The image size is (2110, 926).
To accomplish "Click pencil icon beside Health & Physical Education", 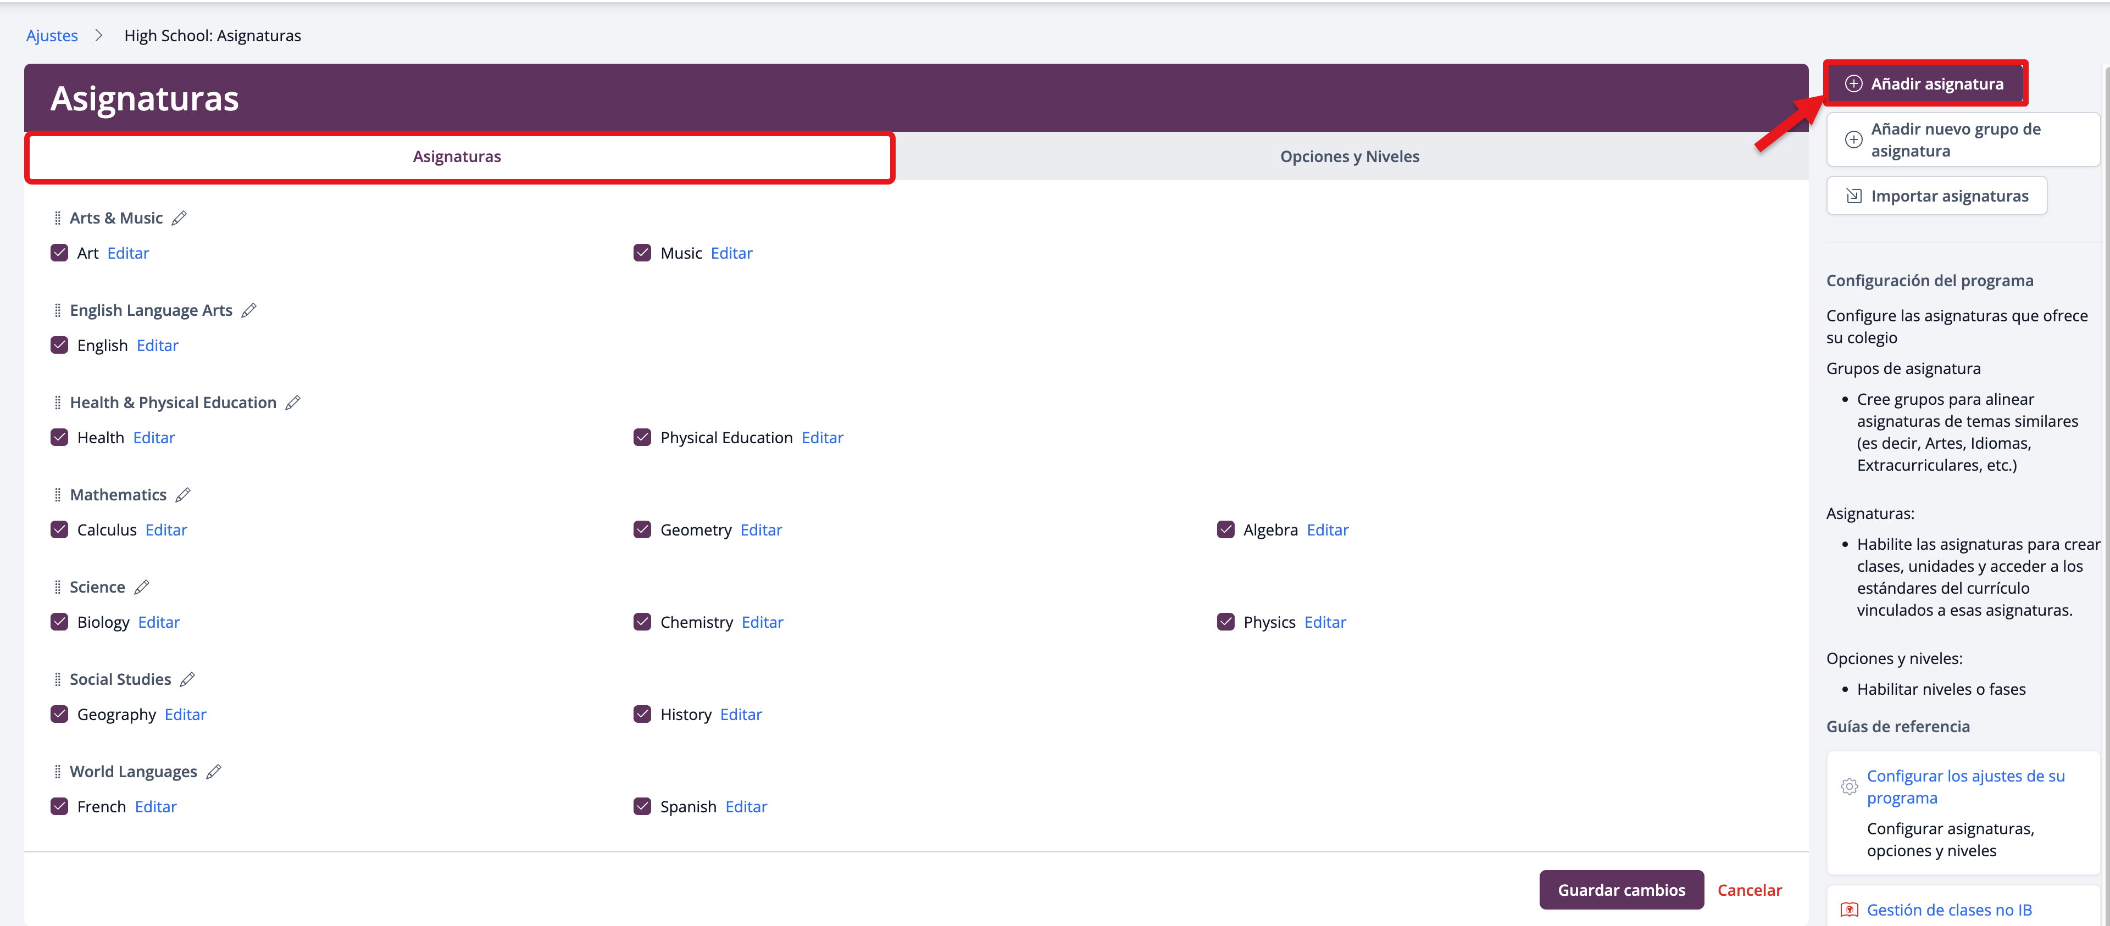I will tap(293, 403).
